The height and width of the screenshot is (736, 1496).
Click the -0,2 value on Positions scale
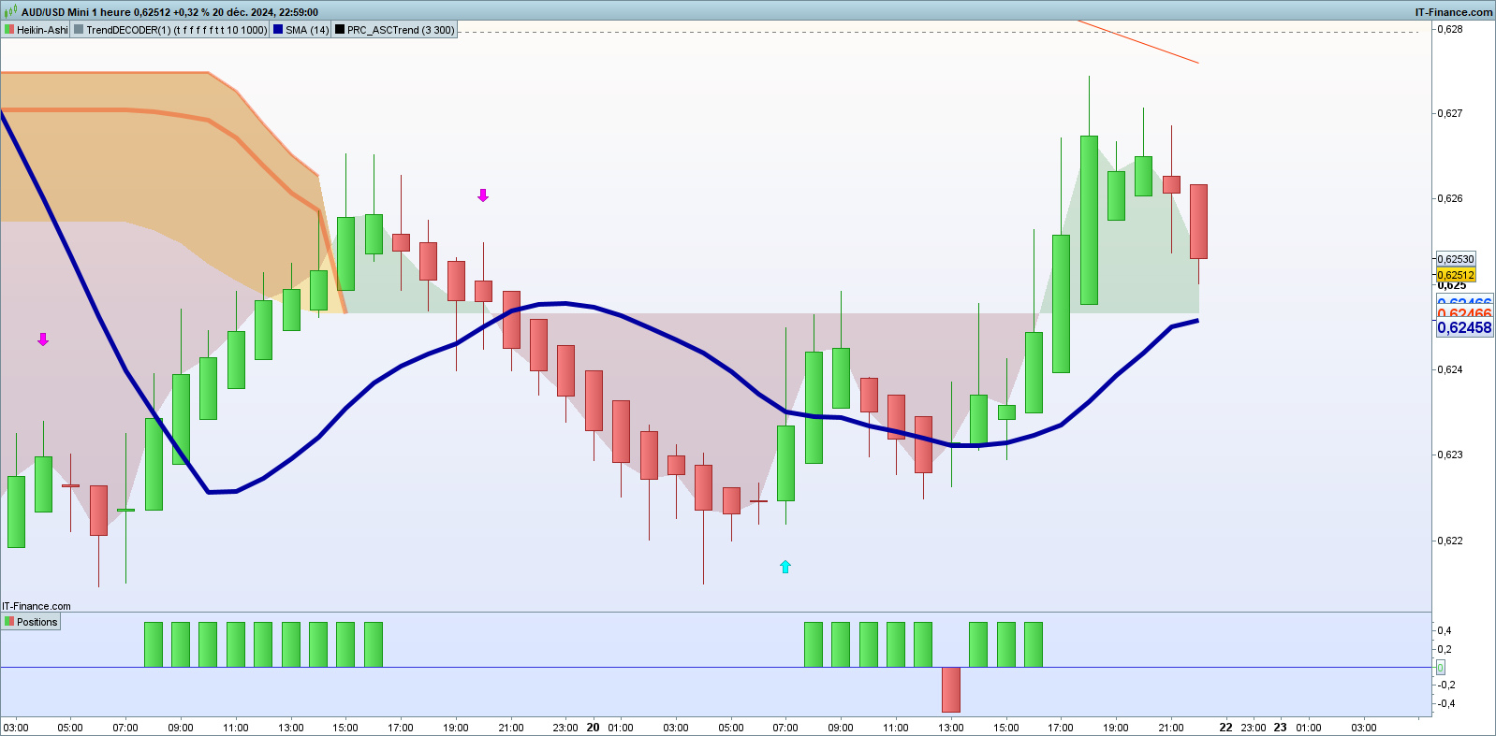(1446, 685)
